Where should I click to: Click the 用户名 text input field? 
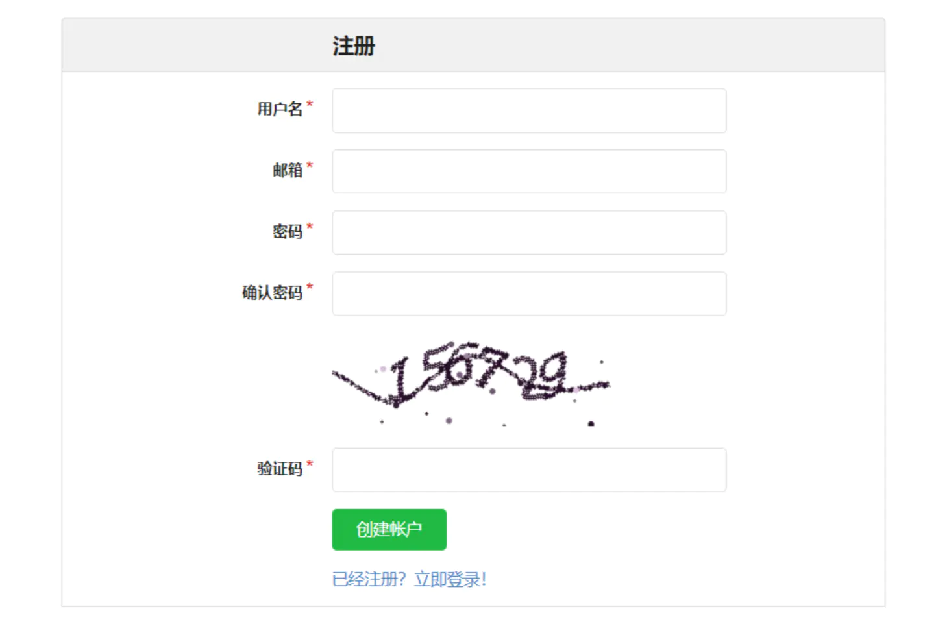click(x=529, y=111)
